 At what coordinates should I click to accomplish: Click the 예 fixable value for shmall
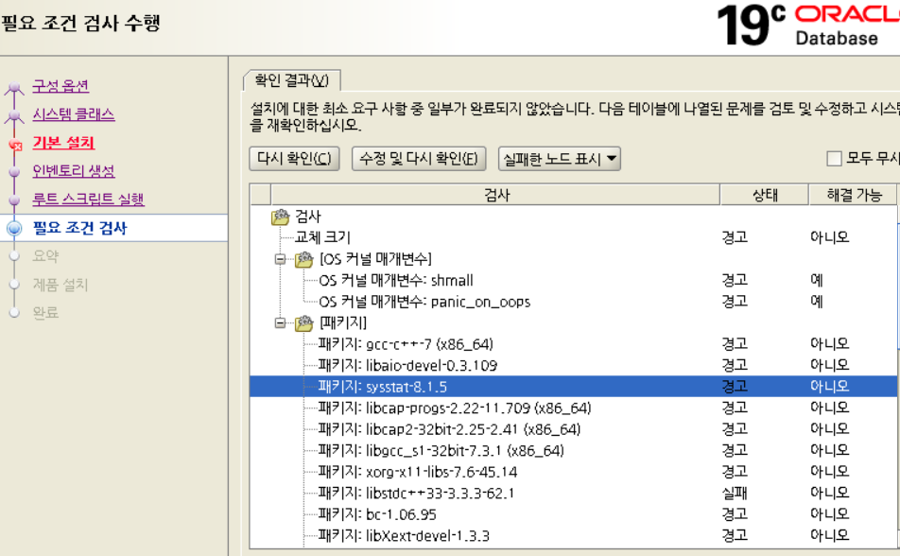click(x=817, y=280)
